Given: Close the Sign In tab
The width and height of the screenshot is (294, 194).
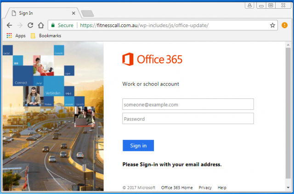Looking at the screenshot, I should 73,13.
